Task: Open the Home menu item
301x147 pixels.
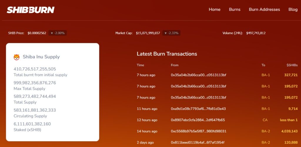Action: 214,9
